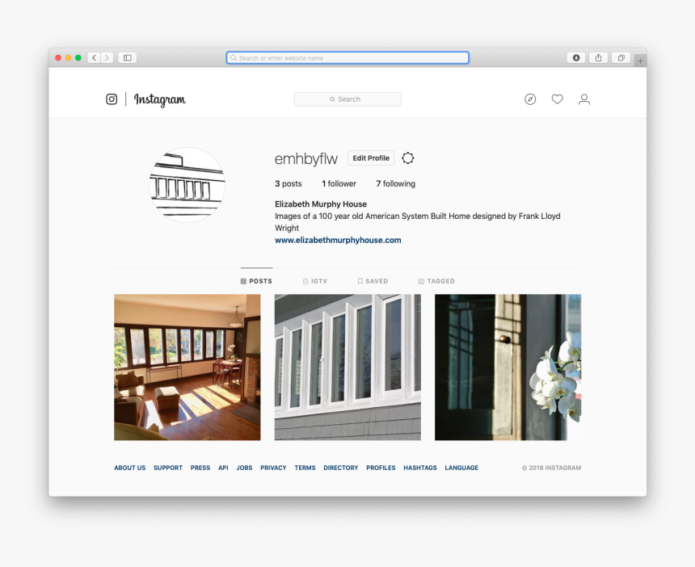Open the sunlit living room photo post

[187, 367]
